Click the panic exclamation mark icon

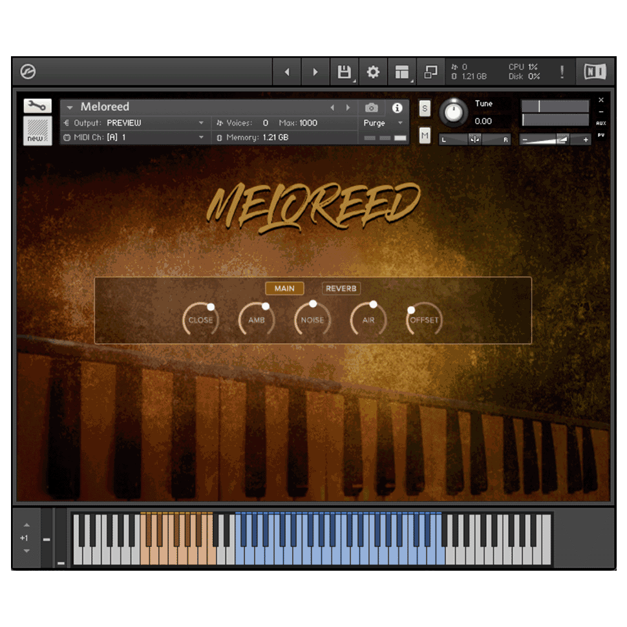click(x=561, y=72)
